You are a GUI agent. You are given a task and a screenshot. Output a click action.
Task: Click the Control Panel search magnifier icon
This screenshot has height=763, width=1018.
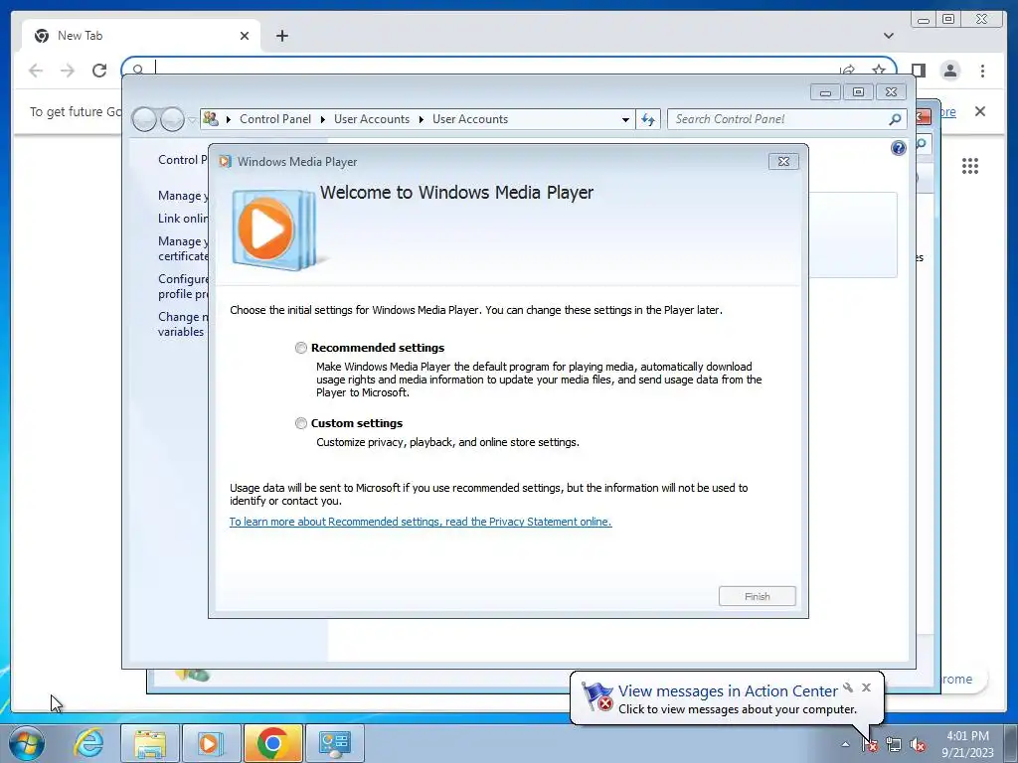(x=895, y=119)
